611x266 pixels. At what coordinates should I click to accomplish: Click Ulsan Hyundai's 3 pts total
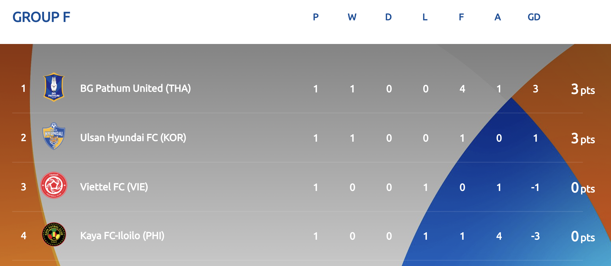(583, 139)
